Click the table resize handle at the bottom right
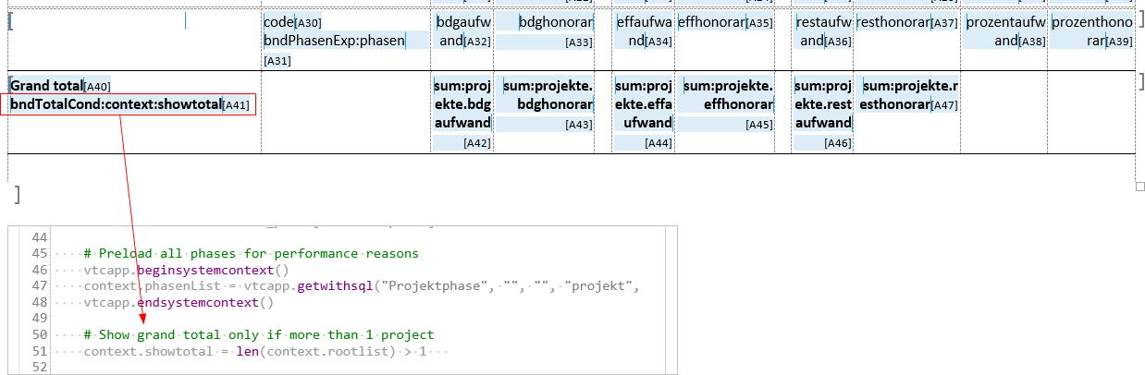This screenshot has width=1145, height=375. (x=1139, y=187)
